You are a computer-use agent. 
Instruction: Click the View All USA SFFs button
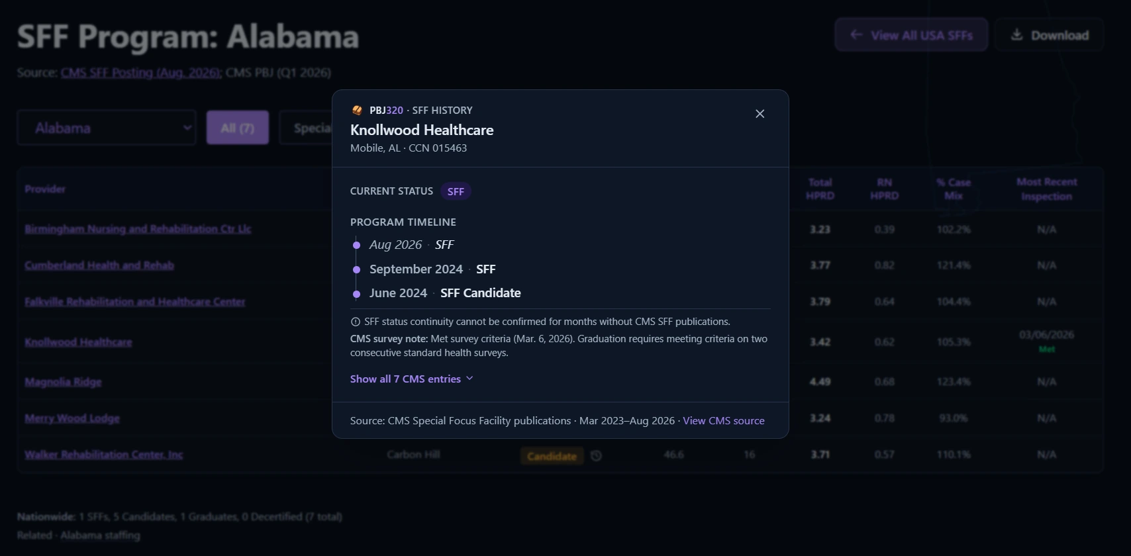pos(911,35)
